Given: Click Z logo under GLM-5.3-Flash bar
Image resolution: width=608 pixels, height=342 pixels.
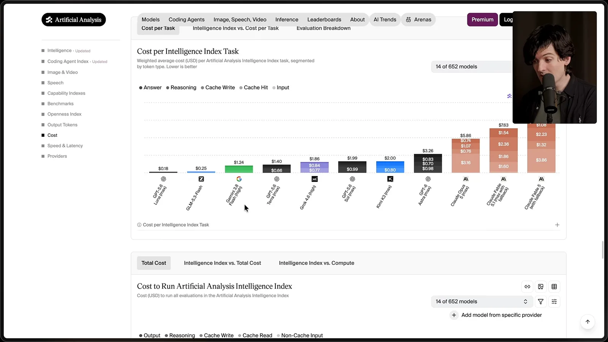Looking at the screenshot, I should click(x=201, y=179).
